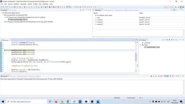The image size is (185, 104).
Task: Click the editor vertical scrollbar thumb
Action: coord(136,57)
